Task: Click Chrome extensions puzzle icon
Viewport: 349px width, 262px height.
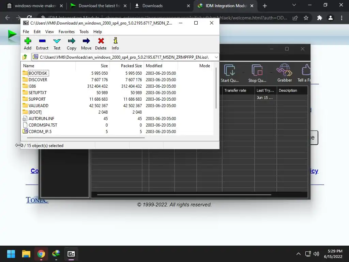Action: (x=320, y=18)
